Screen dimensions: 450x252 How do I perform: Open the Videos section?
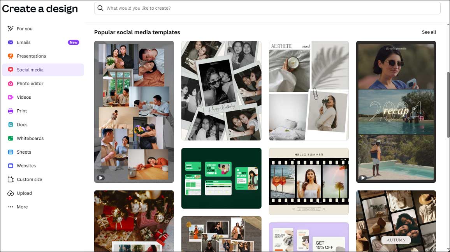click(x=23, y=97)
